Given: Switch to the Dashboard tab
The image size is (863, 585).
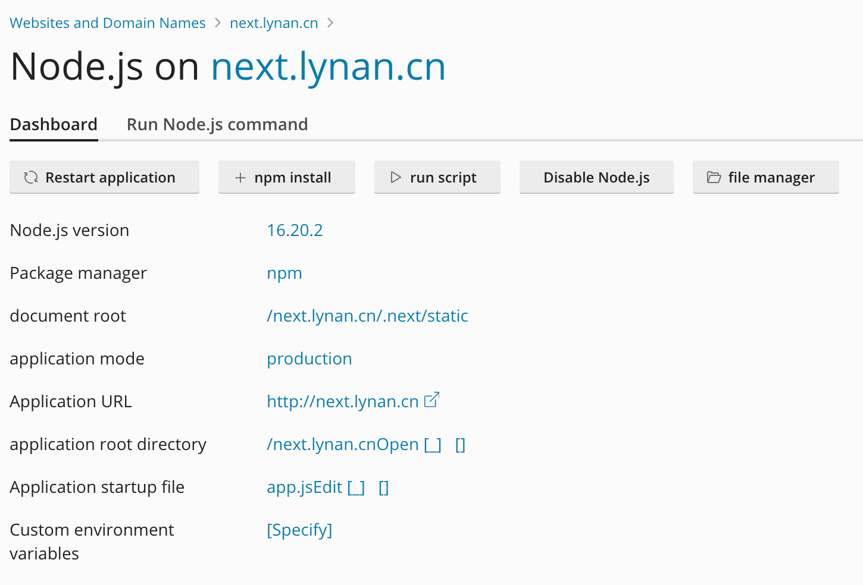Looking at the screenshot, I should pos(54,124).
